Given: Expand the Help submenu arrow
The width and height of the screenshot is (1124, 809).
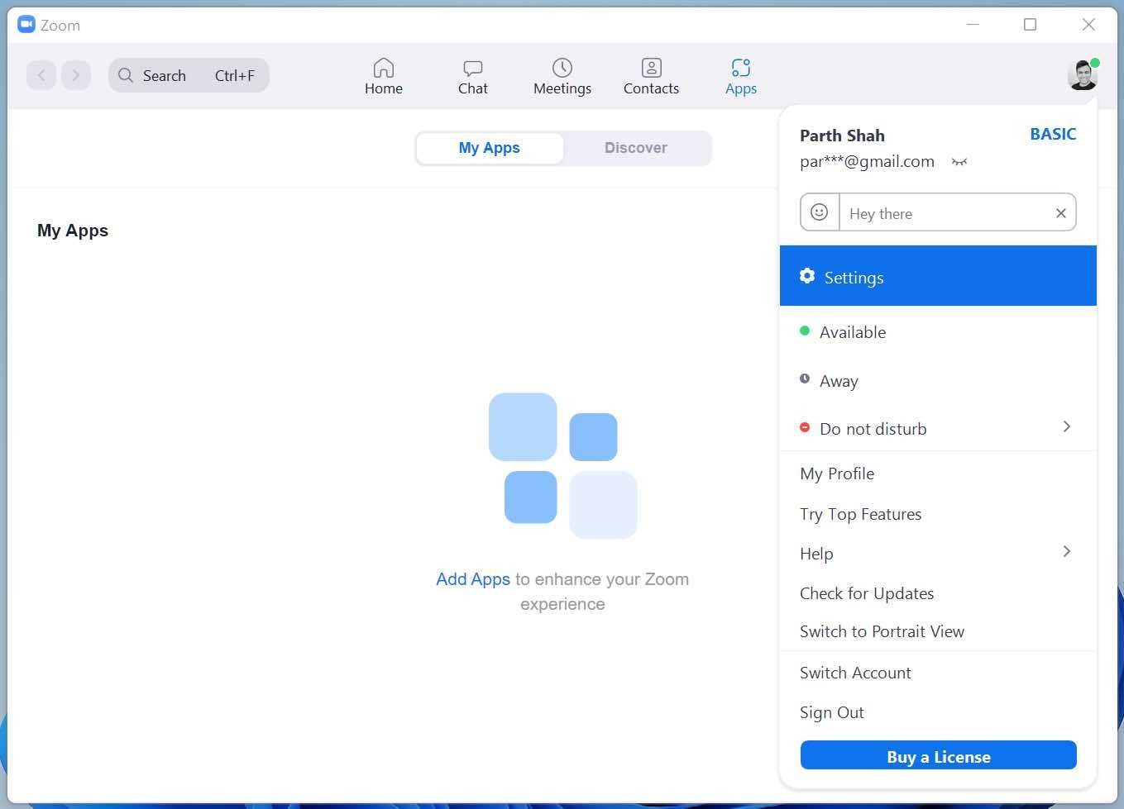Looking at the screenshot, I should [1067, 551].
